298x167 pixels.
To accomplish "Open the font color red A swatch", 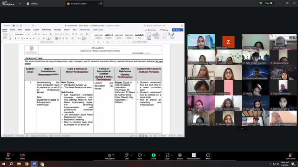I will click(x=48, y=39).
